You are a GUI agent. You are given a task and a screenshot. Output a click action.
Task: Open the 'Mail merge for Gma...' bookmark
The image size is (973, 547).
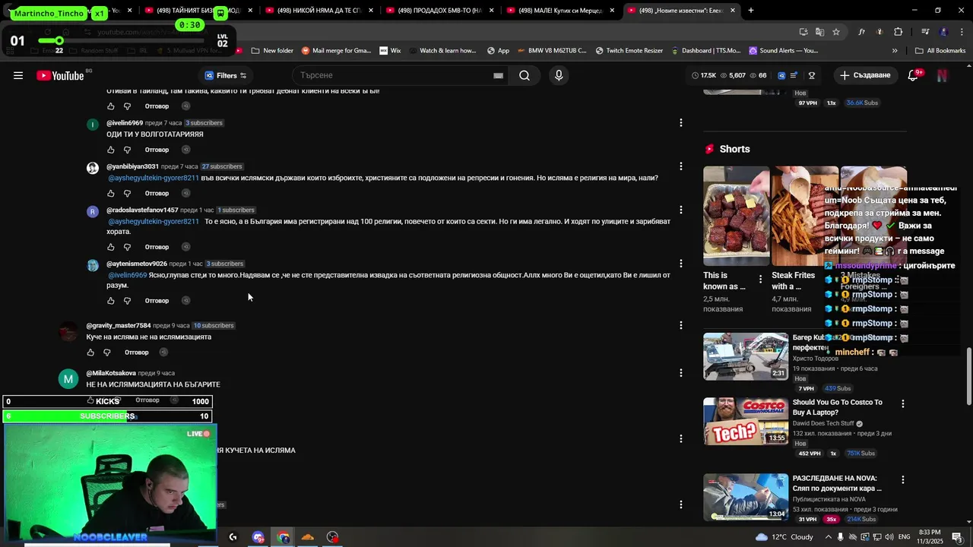[336, 51]
